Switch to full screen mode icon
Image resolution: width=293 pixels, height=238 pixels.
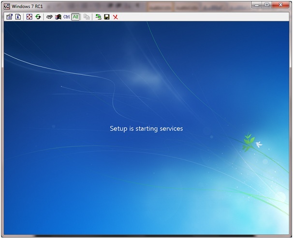pos(29,17)
